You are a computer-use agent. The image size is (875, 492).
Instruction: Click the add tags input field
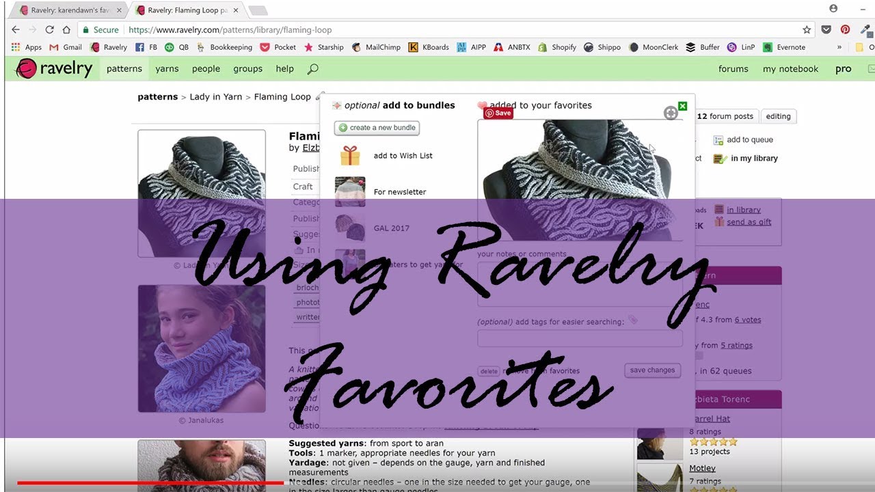[x=580, y=338]
